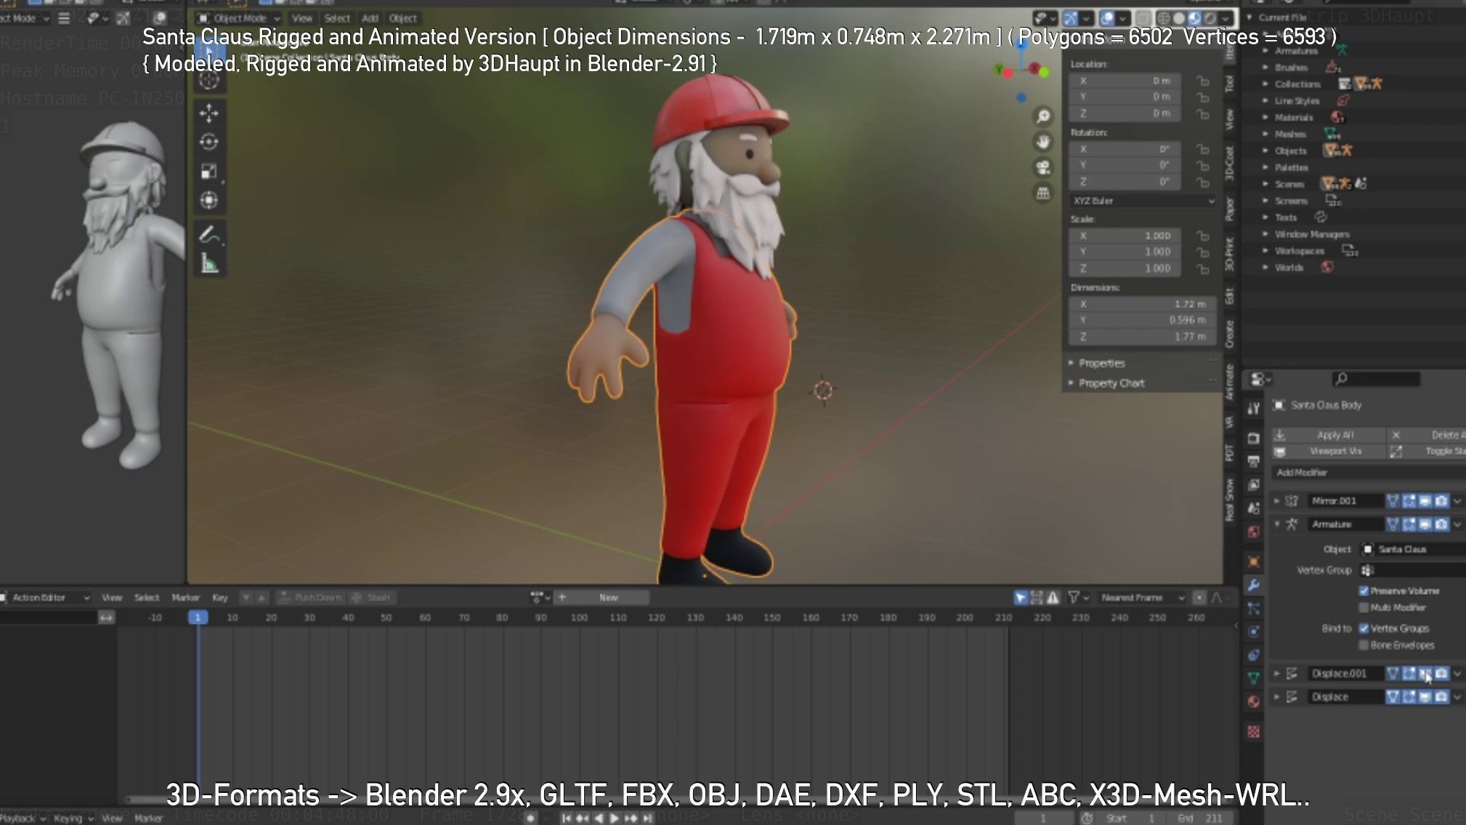Open the Object Mode dropdown

(x=239, y=18)
